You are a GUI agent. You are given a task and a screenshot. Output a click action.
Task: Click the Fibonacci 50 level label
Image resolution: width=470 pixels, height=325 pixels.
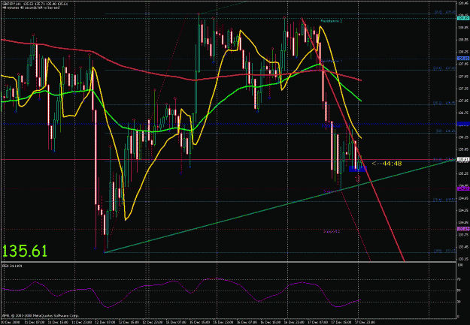click(446, 131)
